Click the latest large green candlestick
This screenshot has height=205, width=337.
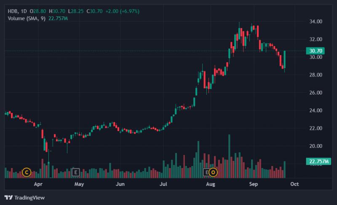tap(285, 59)
